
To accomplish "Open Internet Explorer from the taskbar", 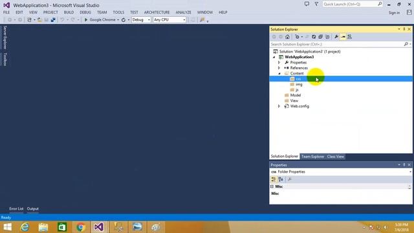I will click(x=25, y=227).
